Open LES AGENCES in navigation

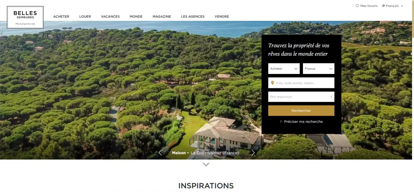pos(193,17)
